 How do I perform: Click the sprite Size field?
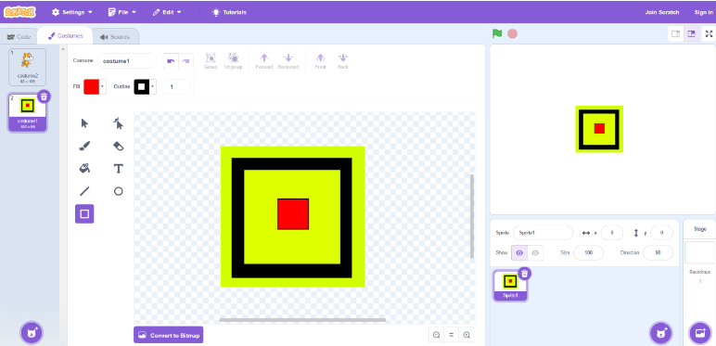[588, 252]
